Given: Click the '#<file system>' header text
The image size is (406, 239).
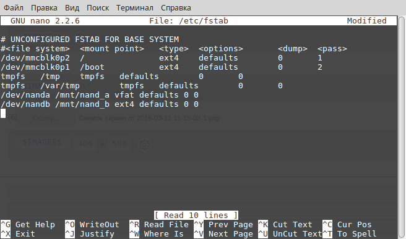Looking at the screenshot, I should (35, 49).
